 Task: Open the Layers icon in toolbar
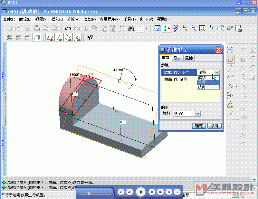pyautogui.click(x=229, y=28)
